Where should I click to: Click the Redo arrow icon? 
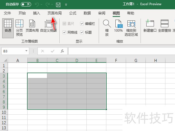(x=48, y=5)
